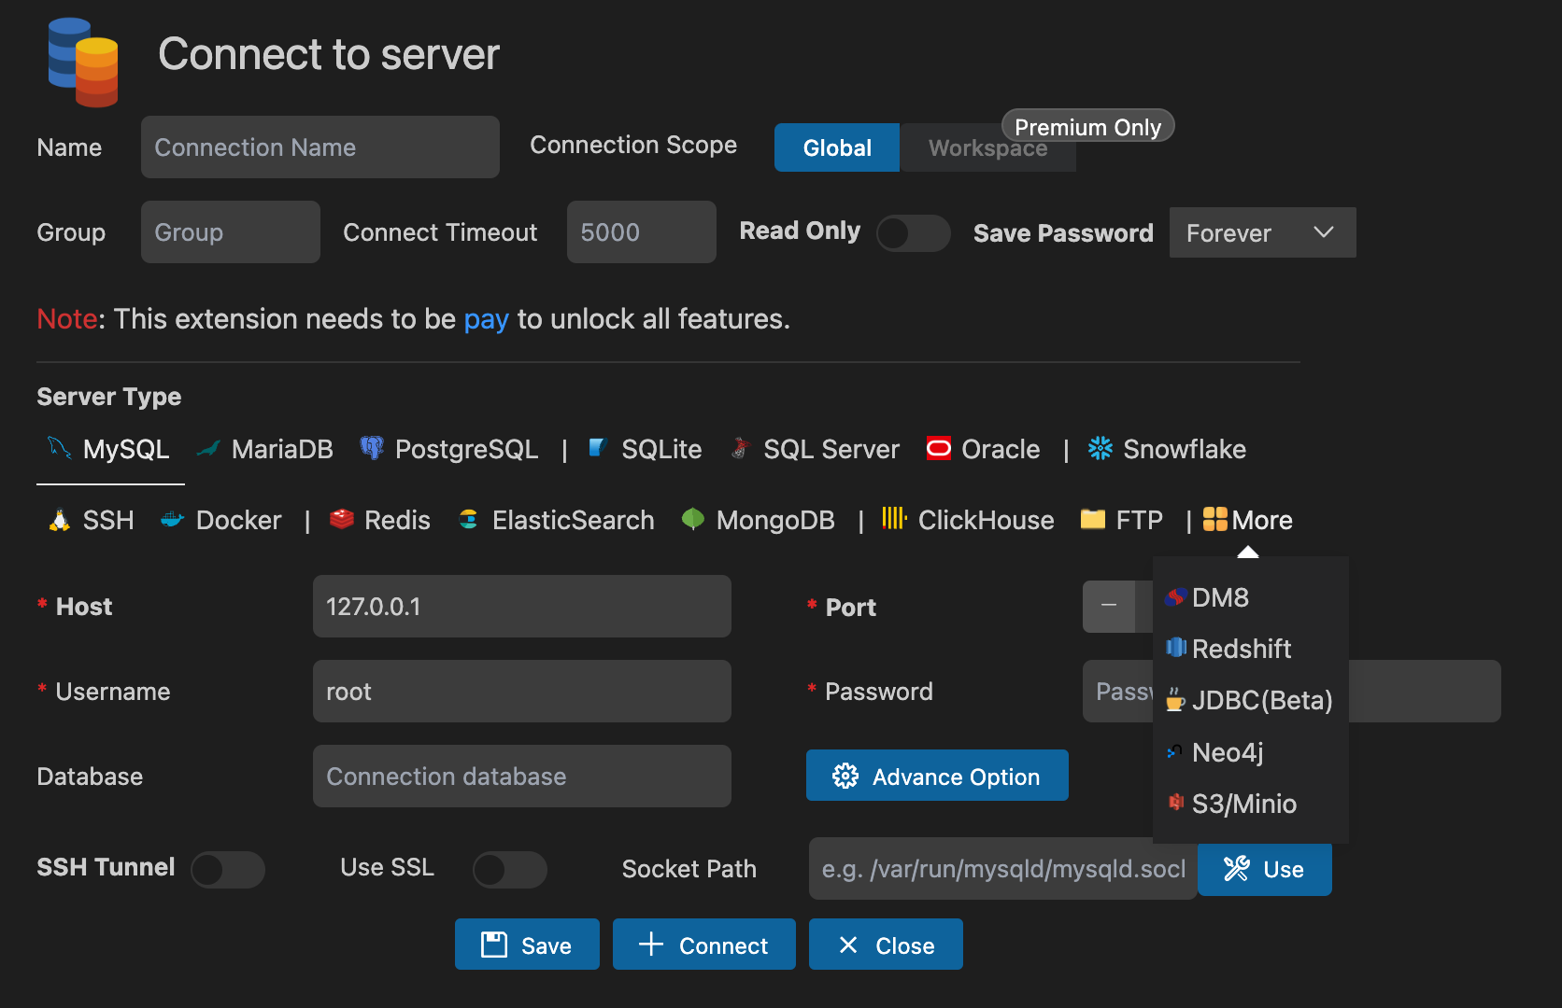1562x1008 pixels.
Task: Click the MongoDB leaf icon
Action: [692, 520]
